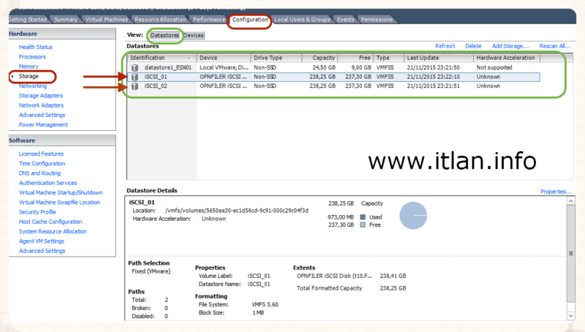Screen dimensions: 585x332
Task: Click the iSCSI_02 datastore icon
Action: click(135, 86)
